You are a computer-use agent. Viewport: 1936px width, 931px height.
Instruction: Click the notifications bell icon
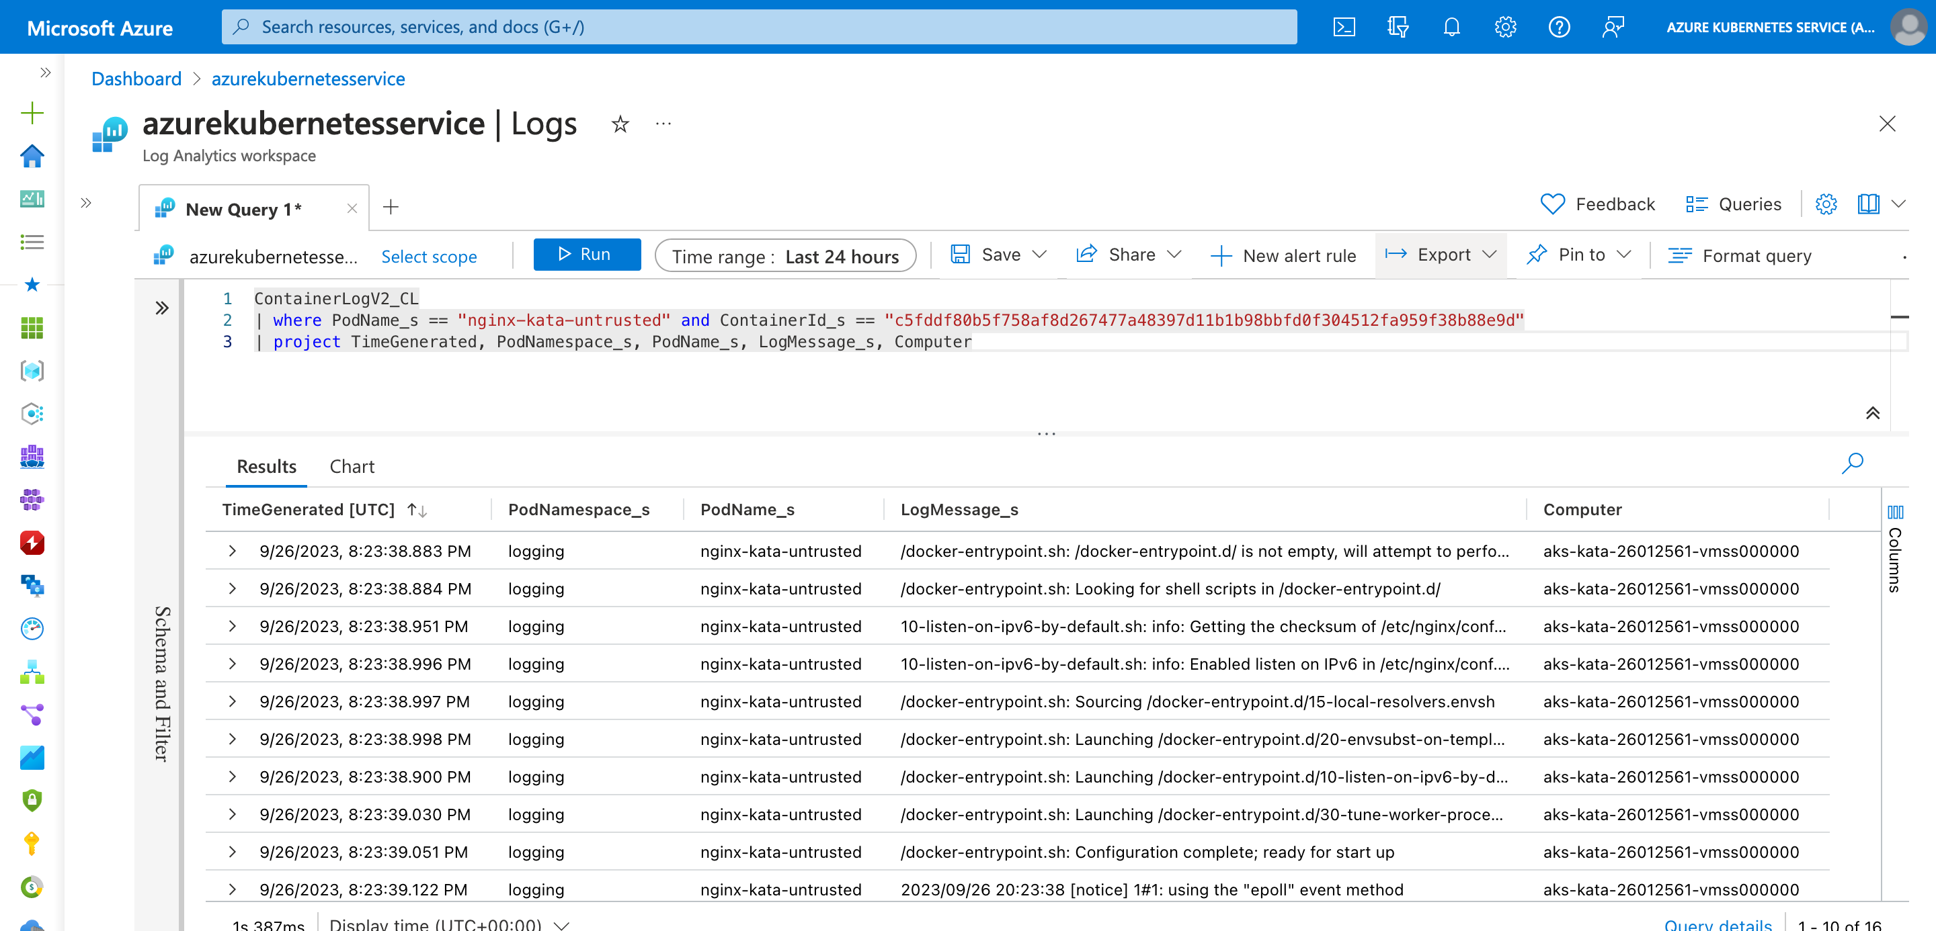click(1451, 28)
